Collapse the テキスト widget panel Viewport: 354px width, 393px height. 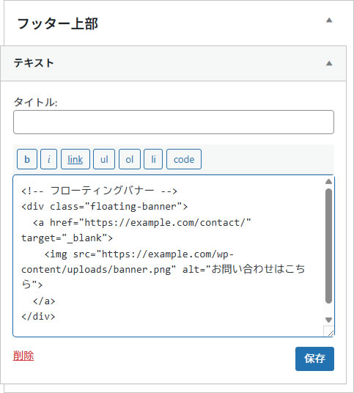point(329,63)
